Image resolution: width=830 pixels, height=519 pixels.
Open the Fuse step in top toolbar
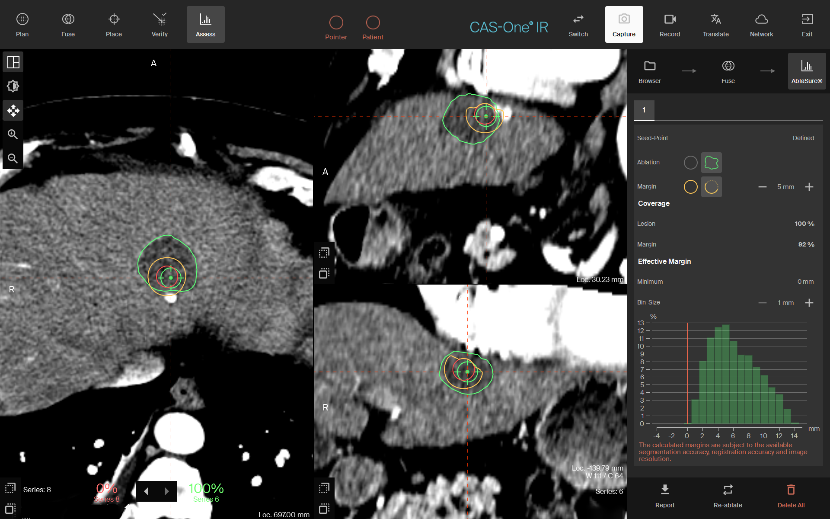tap(68, 25)
